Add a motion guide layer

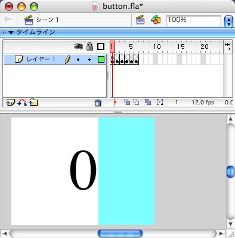[22, 103]
